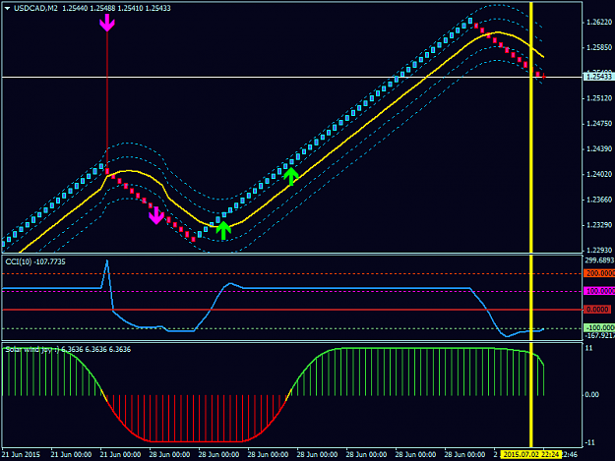Viewport: 615px width, 461px height.
Task: Click the 1.22930 price axis value
Action: click(599, 250)
